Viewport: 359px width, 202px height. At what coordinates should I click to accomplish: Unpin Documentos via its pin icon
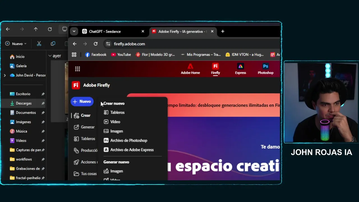(43, 113)
